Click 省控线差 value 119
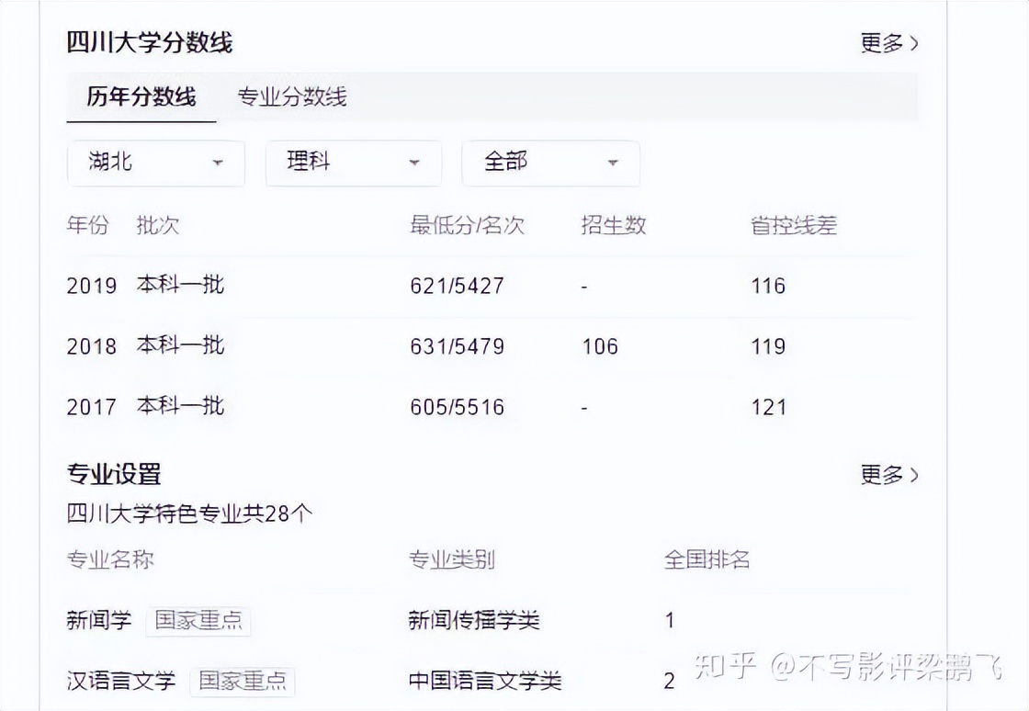The image size is (1029, 711). tap(768, 346)
